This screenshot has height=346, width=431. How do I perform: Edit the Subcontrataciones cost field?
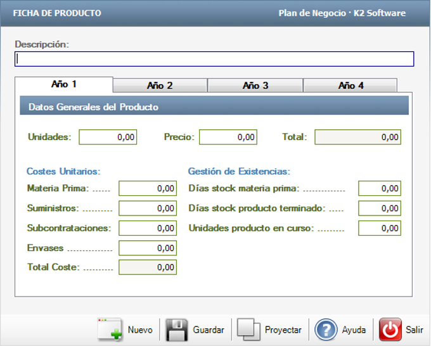point(148,228)
